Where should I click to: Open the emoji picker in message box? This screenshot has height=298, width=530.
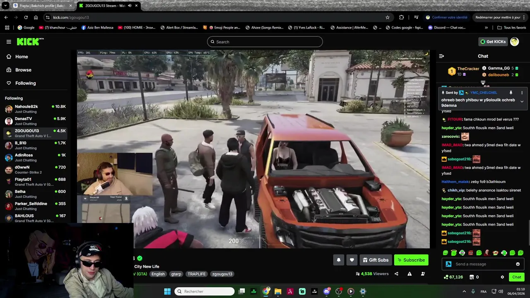coord(518,264)
